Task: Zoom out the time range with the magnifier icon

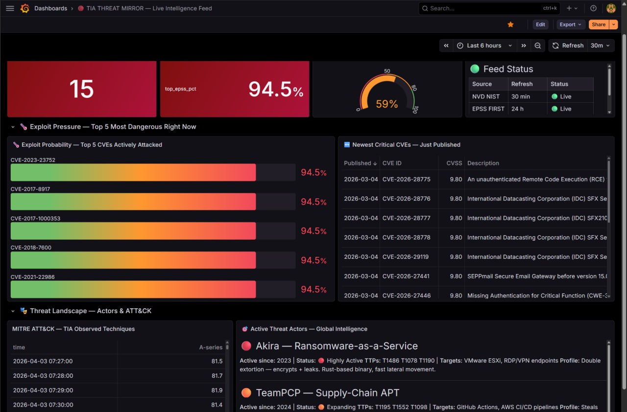Action: (538, 45)
